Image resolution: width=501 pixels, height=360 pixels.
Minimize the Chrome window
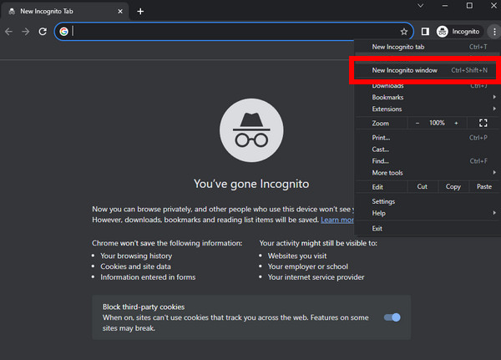click(x=445, y=6)
